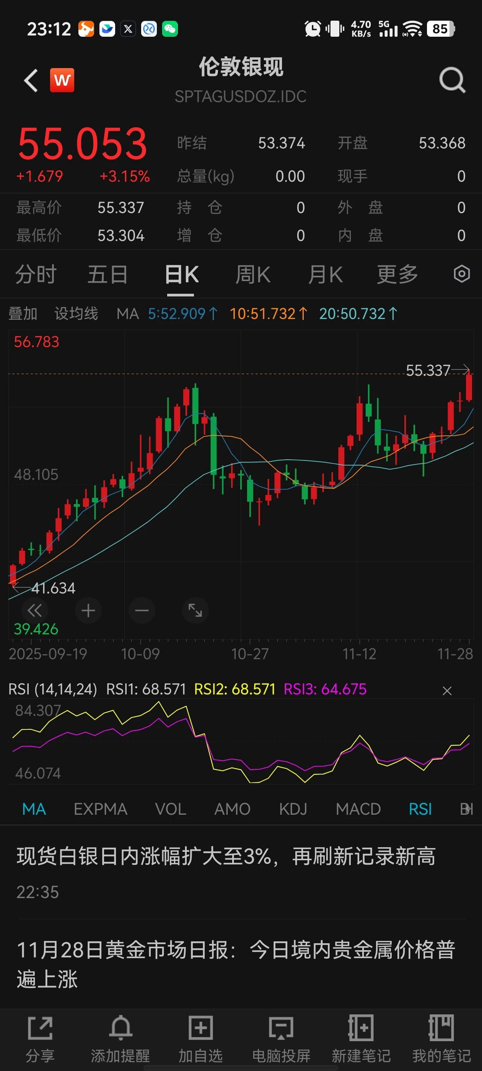Tap the X app status bar icon
The height and width of the screenshot is (1071, 482).
tap(128, 29)
